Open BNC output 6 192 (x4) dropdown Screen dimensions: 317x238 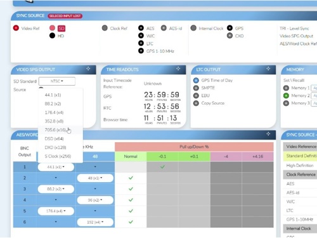click(x=95, y=222)
